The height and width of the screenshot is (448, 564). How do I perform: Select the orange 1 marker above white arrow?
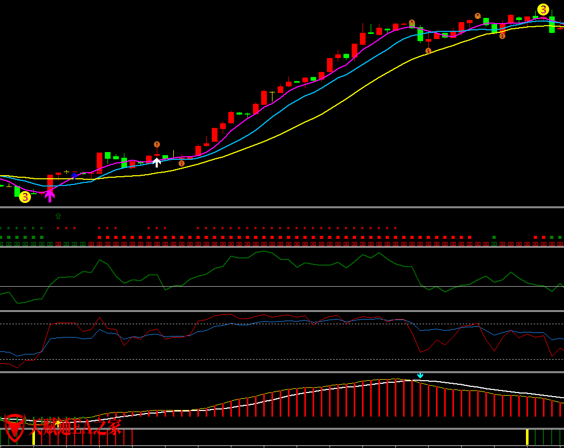pyautogui.click(x=157, y=144)
